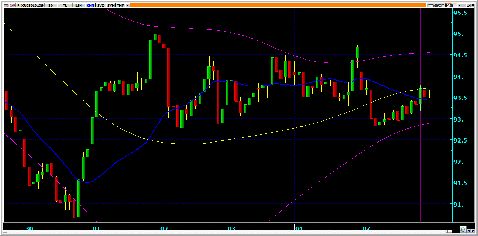Click the date label 04 on time axis
Image resolution: width=478 pixels, height=236 pixels.
[299, 229]
